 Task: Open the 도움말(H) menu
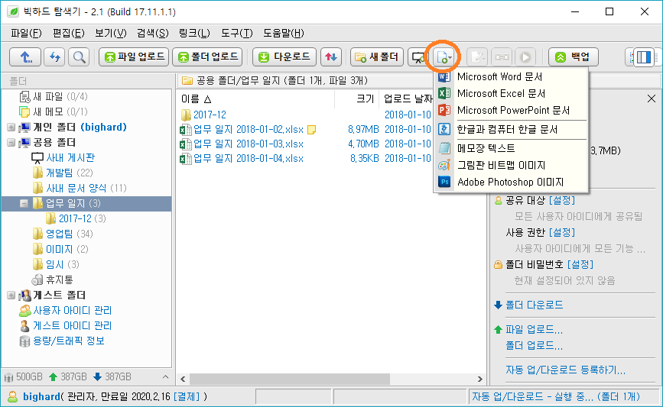point(283,33)
